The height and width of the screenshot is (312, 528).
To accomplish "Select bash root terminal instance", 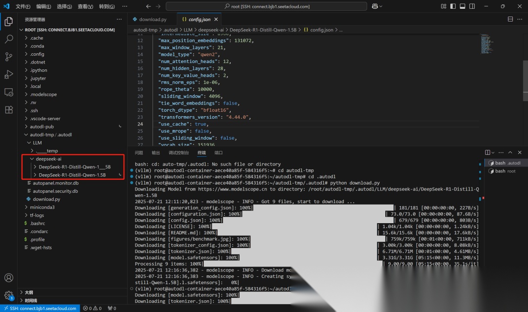I will coord(506,171).
